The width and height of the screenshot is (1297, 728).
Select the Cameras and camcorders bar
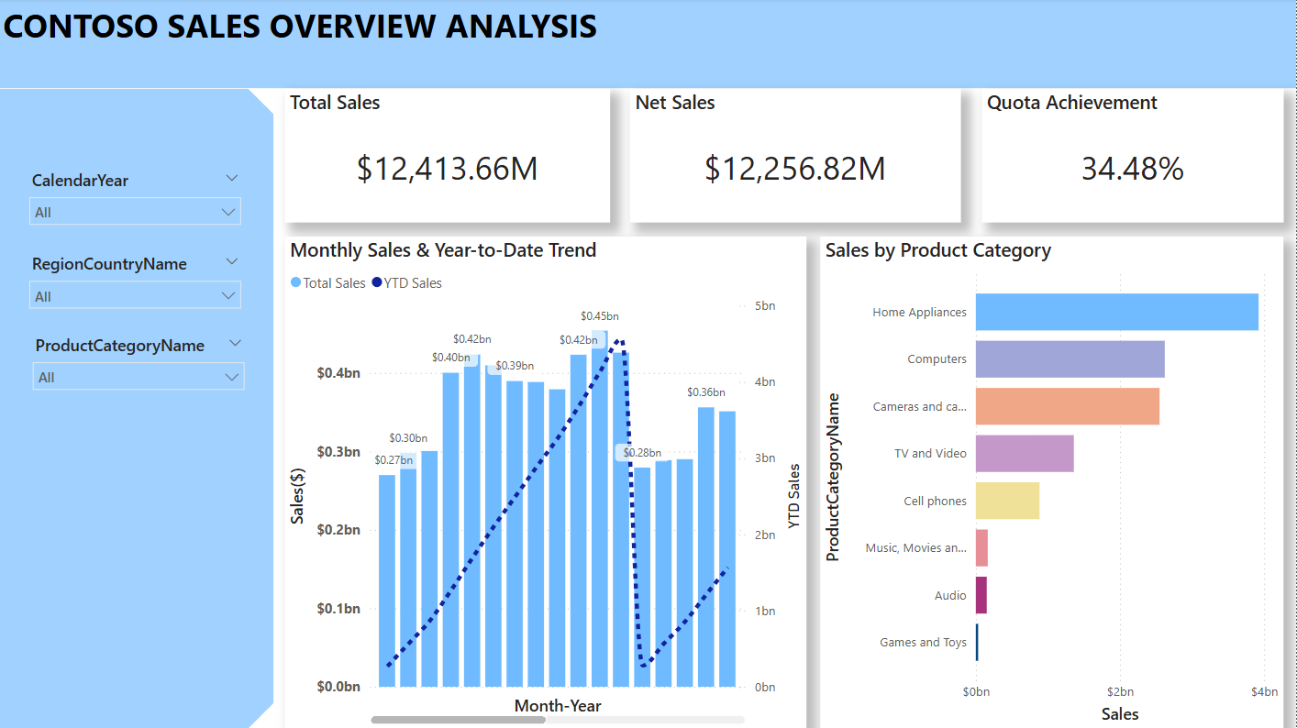pos(1067,406)
